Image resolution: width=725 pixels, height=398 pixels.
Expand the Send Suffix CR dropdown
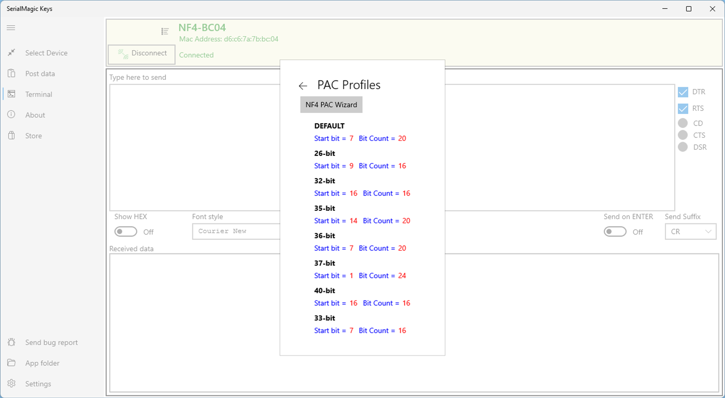[x=690, y=232]
